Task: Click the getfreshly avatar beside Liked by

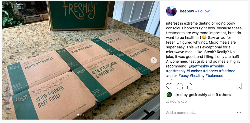Action: 169,95
